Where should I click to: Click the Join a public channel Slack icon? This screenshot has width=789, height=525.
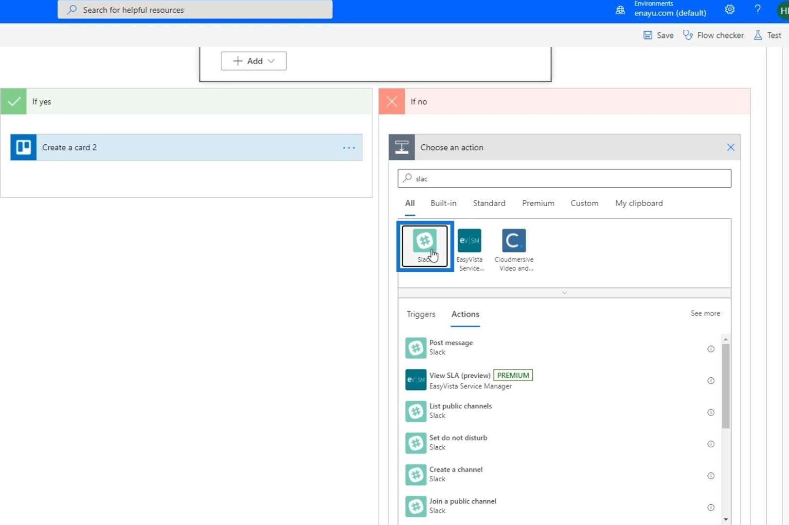pos(416,506)
